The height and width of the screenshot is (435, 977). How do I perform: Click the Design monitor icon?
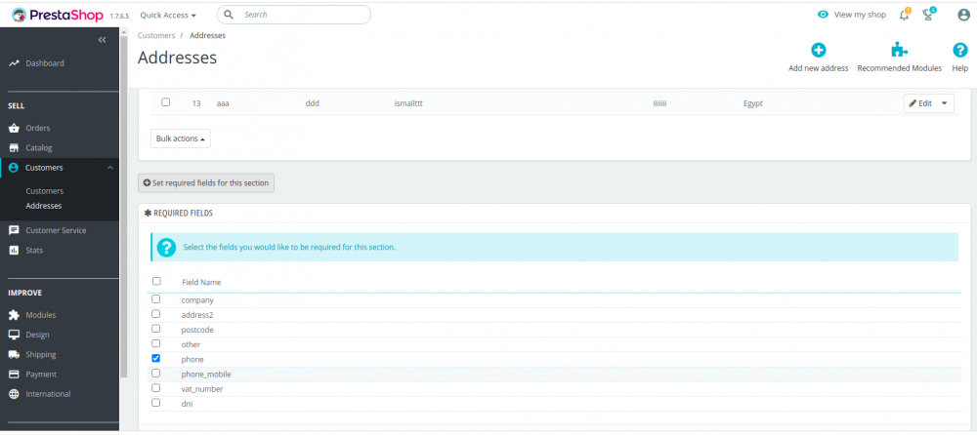(x=14, y=335)
